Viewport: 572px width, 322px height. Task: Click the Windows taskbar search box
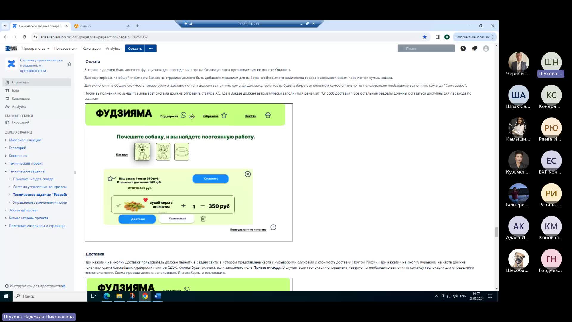point(50,296)
